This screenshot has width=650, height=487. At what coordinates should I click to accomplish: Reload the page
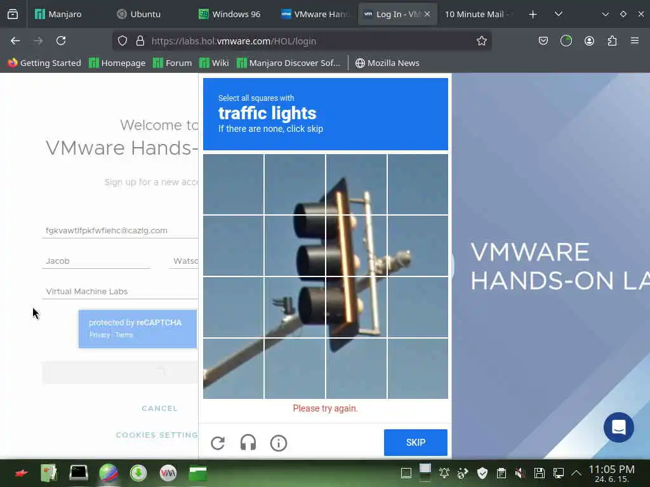click(61, 41)
